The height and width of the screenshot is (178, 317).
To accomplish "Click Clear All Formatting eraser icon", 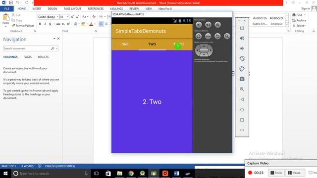I will coord(94,17).
